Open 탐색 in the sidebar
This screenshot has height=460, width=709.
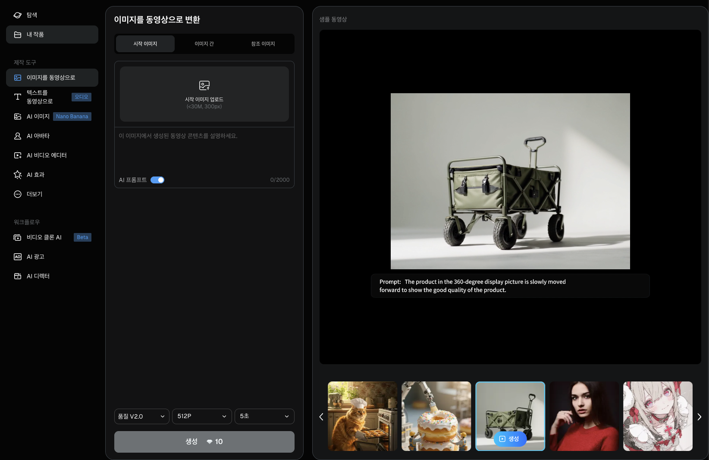(x=52, y=15)
